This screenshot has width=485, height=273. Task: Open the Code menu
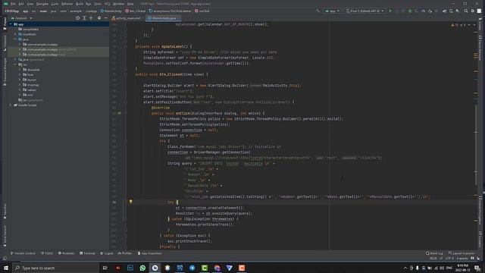55,4
